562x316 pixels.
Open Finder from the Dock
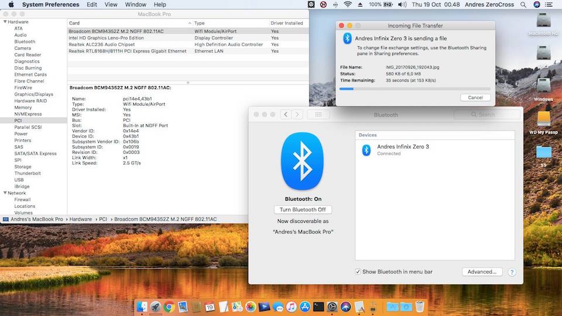[x=142, y=307]
